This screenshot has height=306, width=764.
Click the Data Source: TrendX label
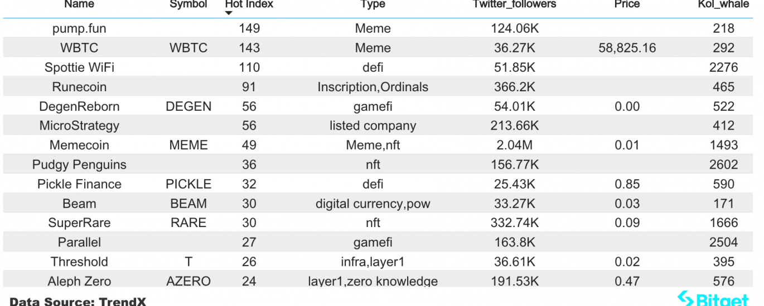(x=78, y=302)
